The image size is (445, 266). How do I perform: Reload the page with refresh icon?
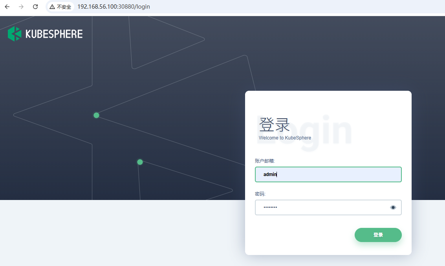pyautogui.click(x=35, y=7)
